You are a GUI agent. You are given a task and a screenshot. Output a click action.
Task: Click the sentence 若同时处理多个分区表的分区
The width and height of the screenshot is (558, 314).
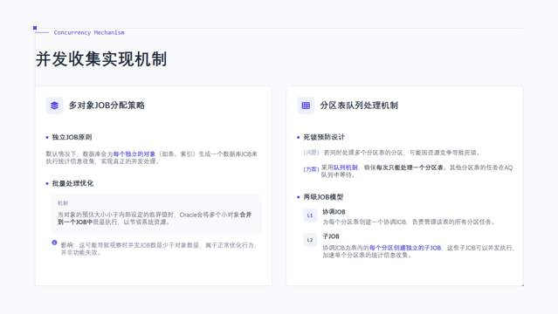403,153
